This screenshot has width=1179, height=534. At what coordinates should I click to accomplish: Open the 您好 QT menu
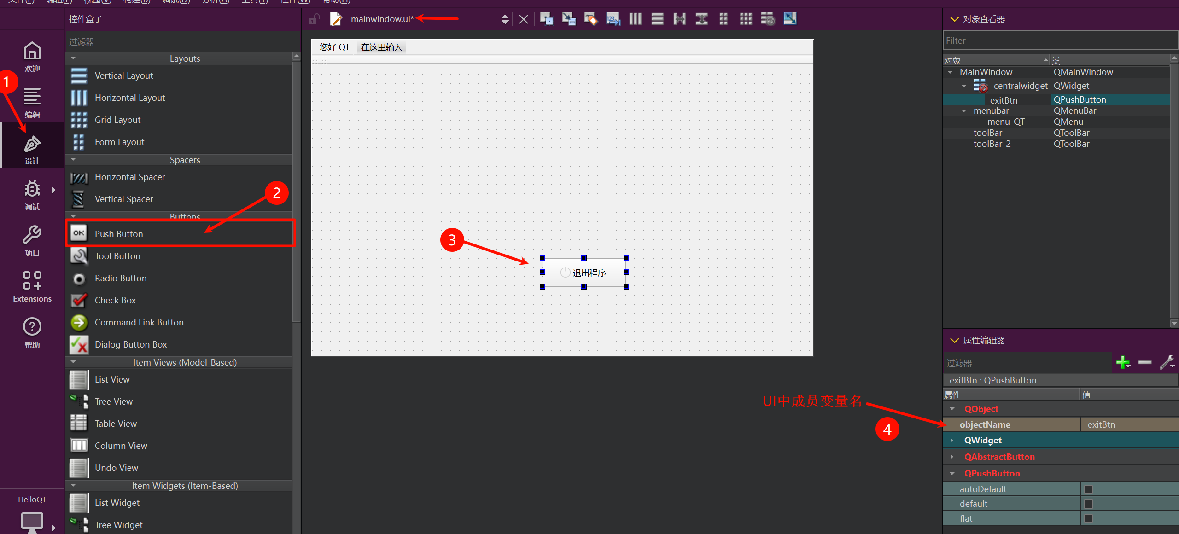pos(334,47)
